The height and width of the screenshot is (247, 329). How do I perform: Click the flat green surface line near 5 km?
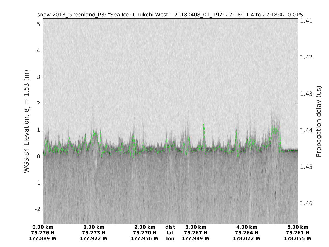(290, 151)
